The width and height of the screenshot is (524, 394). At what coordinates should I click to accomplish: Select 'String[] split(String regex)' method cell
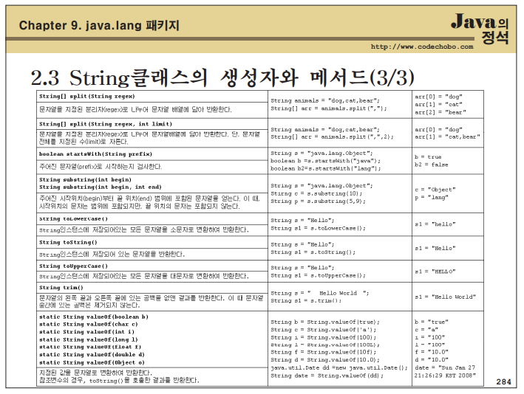[x=152, y=97]
